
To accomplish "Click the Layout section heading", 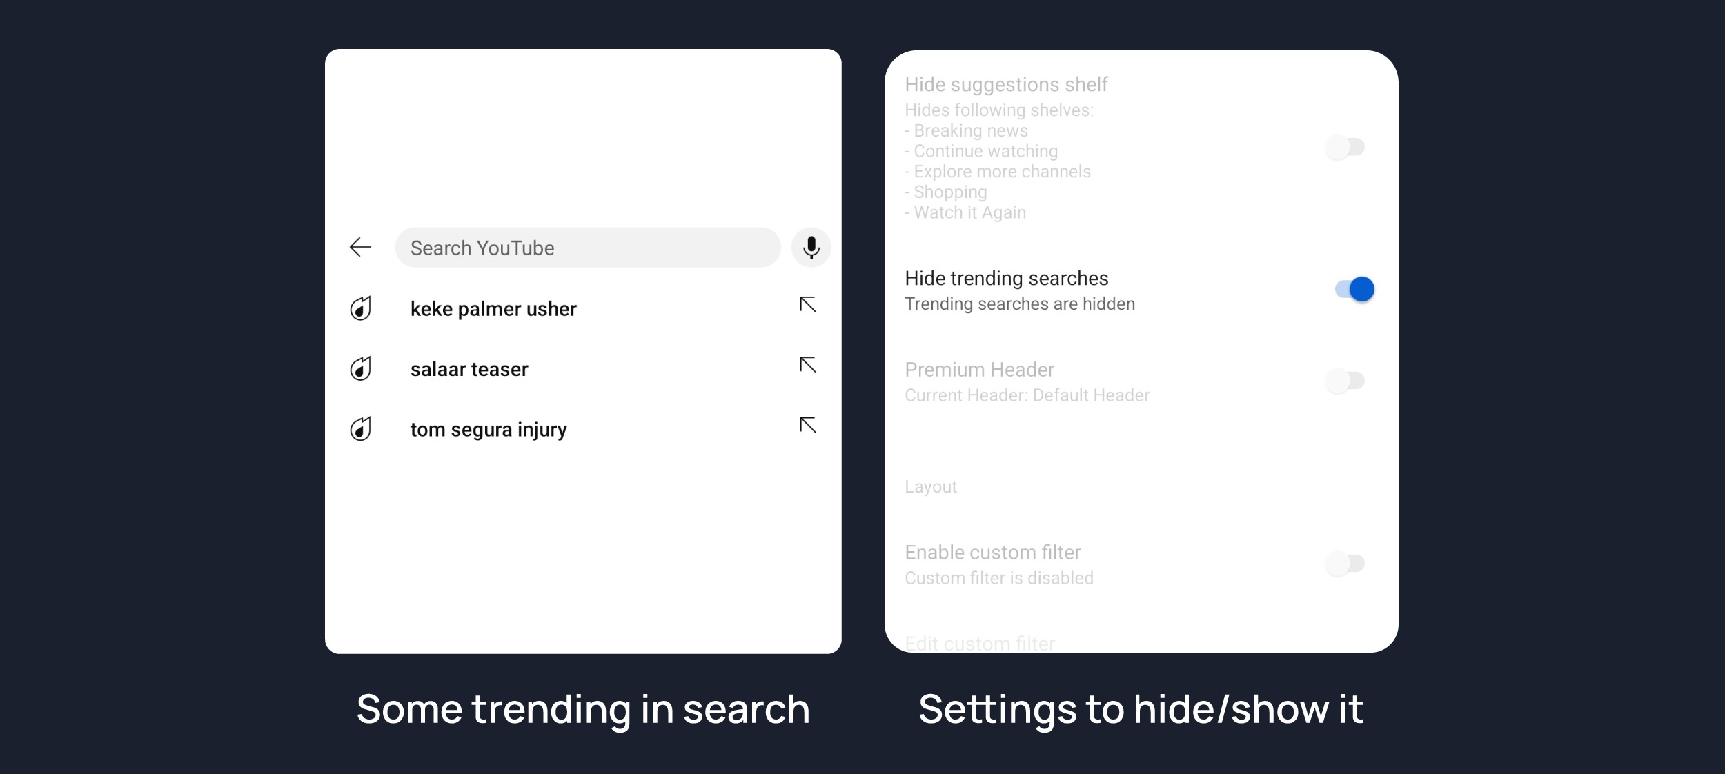I will pyautogui.click(x=930, y=487).
